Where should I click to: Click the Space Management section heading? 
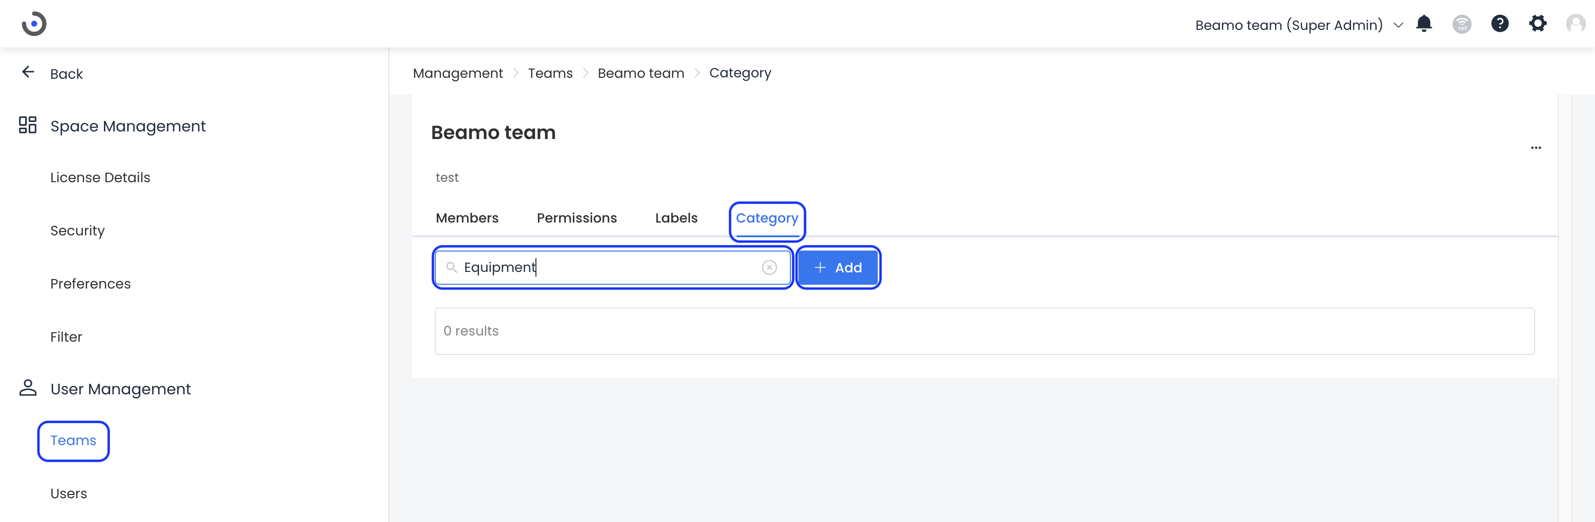pyautogui.click(x=128, y=126)
